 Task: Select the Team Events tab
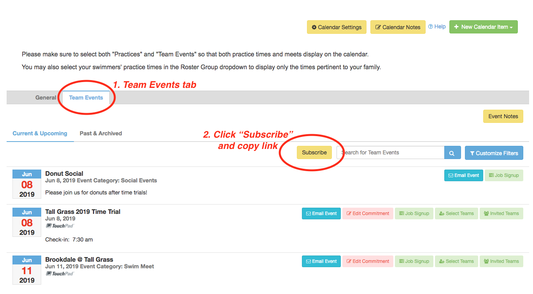coord(86,98)
